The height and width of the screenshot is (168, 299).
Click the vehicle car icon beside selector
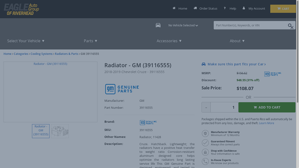coord(158,25)
